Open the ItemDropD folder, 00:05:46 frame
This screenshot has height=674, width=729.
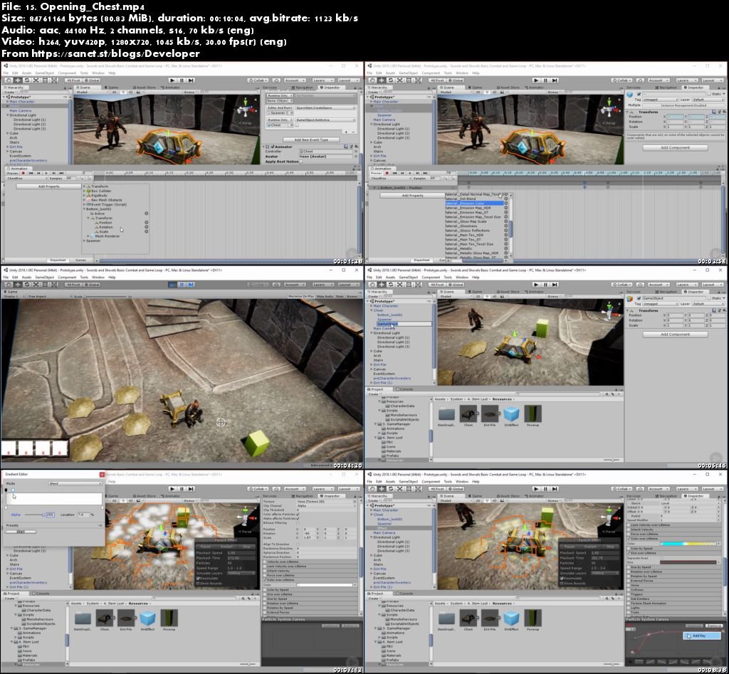coord(447,414)
